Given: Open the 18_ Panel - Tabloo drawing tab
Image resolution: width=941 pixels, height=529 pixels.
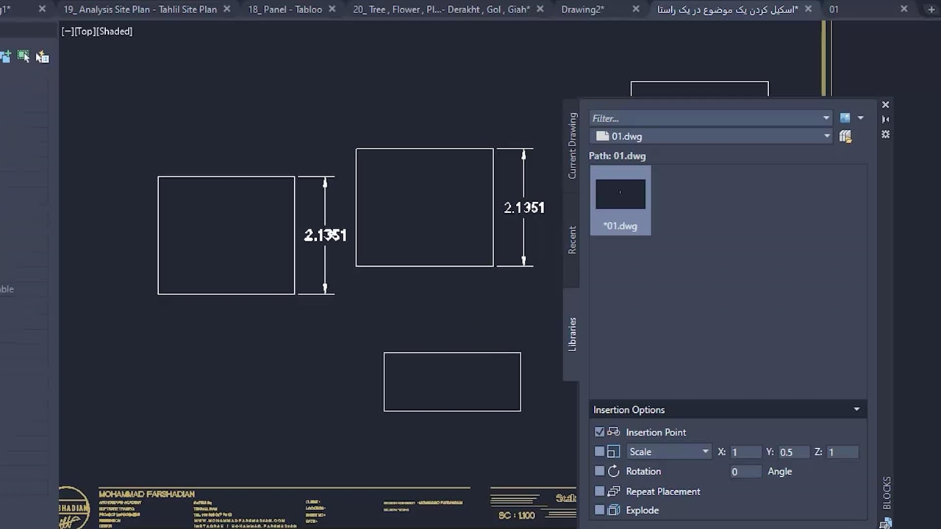Looking at the screenshot, I should point(285,10).
